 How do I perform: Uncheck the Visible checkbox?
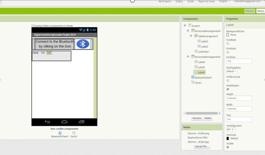click(x=228, y=147)
